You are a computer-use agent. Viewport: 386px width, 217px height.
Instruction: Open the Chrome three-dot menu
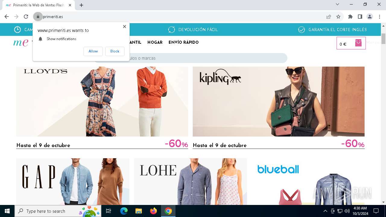[379, 17]
